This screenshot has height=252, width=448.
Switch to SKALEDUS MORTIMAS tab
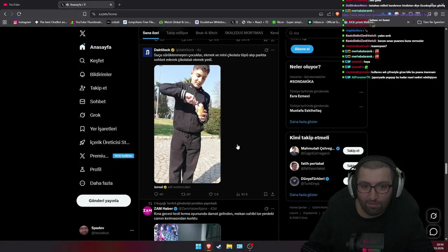tap(244, 33)
